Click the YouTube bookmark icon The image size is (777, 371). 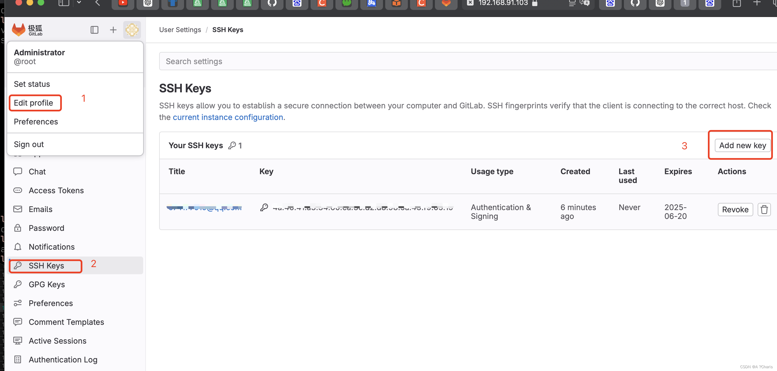(123, 3)
